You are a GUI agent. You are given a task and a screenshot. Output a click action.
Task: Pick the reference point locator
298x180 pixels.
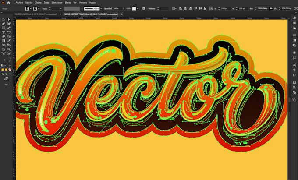[x=211, y=9]
